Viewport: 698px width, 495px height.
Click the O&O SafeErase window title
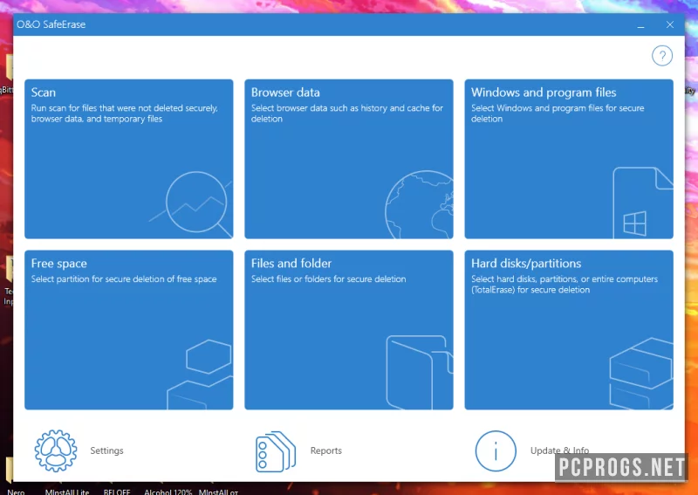pos(51,24)
